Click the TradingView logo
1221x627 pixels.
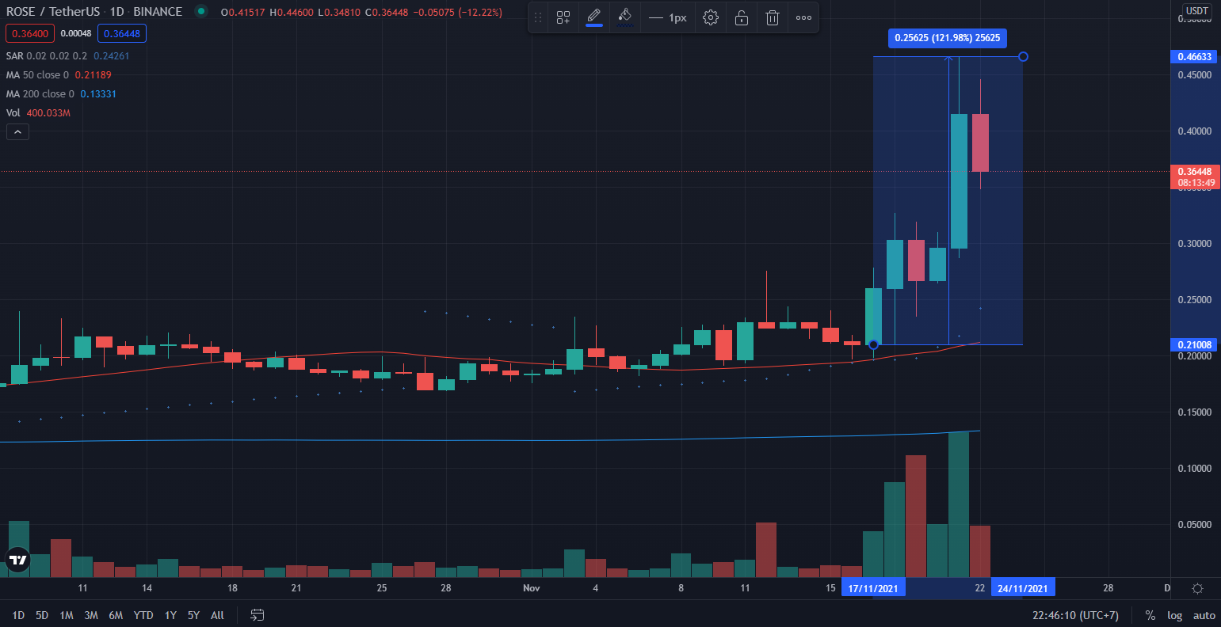[17, 560]
